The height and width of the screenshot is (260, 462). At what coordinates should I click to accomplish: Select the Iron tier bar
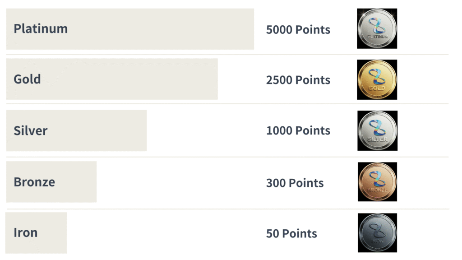click(36, 232)
